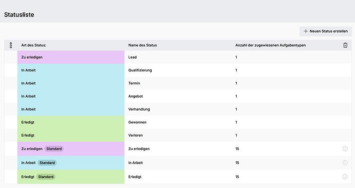Click the Name des Status column header

point(143,45)
